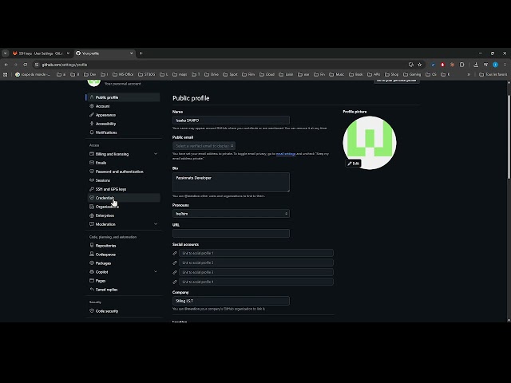The image size is (511, 383).
Task: Open the Chrome three-dot menu
Action: pos(505,65)
